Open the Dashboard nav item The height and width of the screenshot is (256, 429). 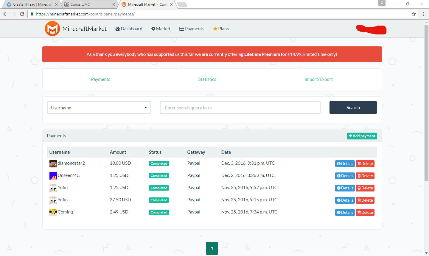(x=129, y=29)
